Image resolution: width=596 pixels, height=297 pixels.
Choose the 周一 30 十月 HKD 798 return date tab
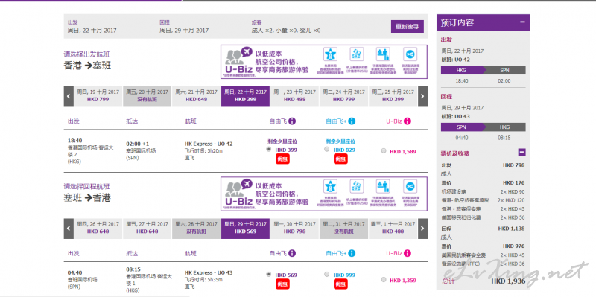294,229
